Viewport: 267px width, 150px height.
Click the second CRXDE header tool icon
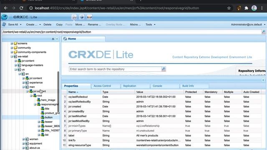(x=82, y=17)
